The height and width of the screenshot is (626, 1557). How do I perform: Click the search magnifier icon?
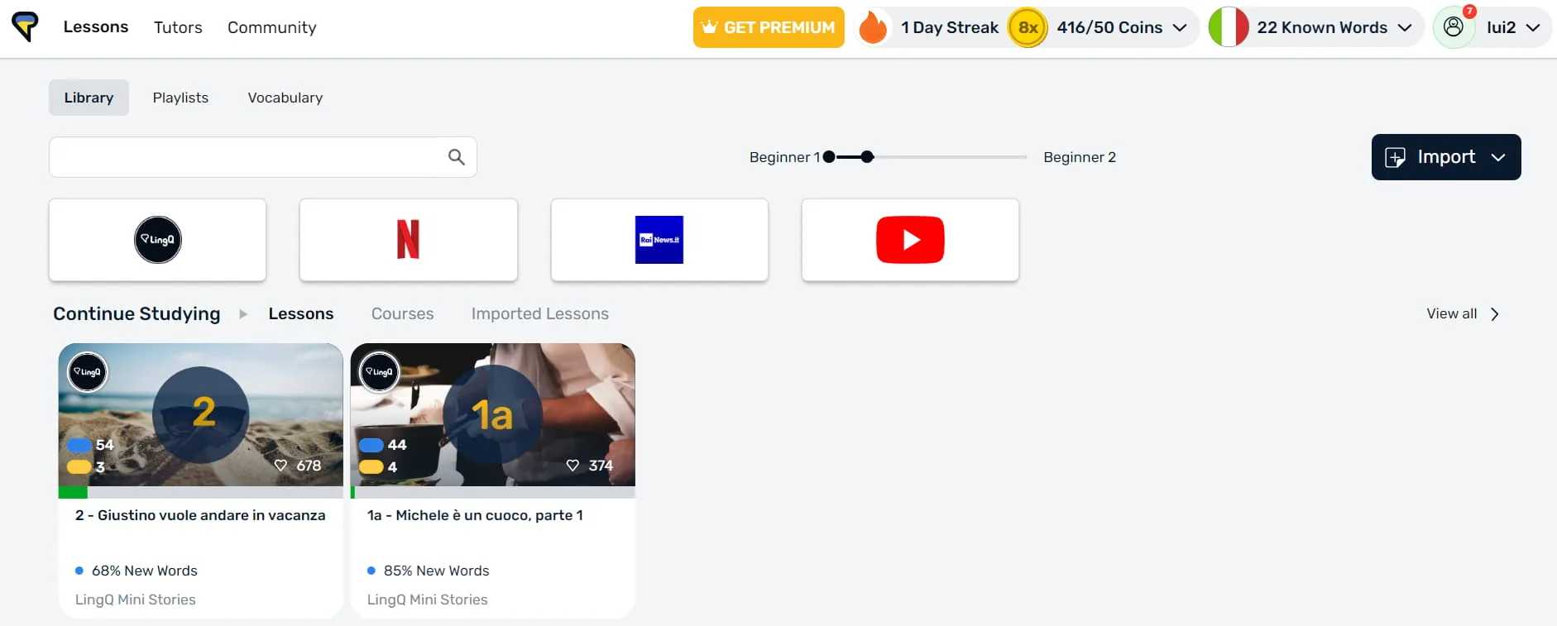(x=456, y=157)
